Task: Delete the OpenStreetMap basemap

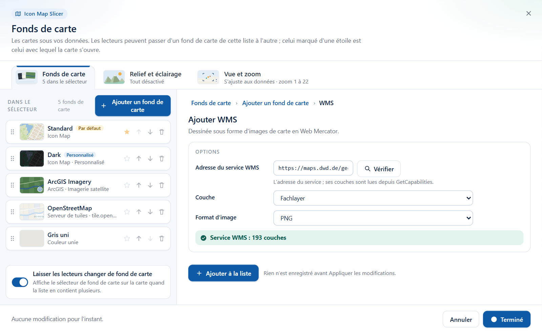Action: (x=162, y=212)
